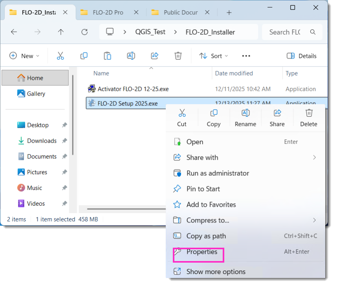Switch to the FLO-2D Pro tab
Screen dimensions: 337x287
[107, 13]
